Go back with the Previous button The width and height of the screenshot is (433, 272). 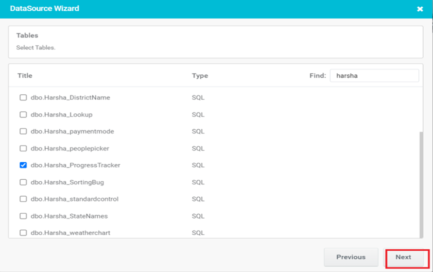click(351, 257)
